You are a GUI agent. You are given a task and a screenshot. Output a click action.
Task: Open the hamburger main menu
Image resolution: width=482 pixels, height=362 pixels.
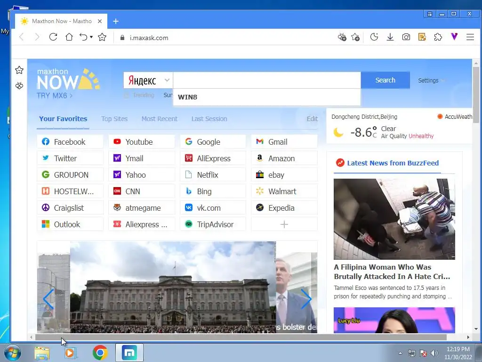tap(470, 37)
